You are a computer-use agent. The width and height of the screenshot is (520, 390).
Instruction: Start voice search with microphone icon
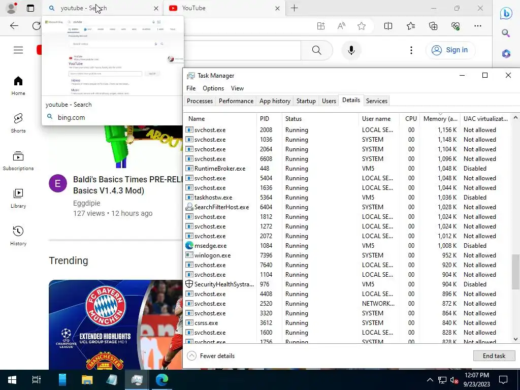[351, 50]
